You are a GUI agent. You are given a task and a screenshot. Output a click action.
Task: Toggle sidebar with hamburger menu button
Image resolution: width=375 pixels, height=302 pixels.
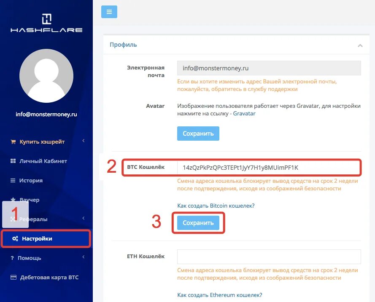[x=109, y=12]
